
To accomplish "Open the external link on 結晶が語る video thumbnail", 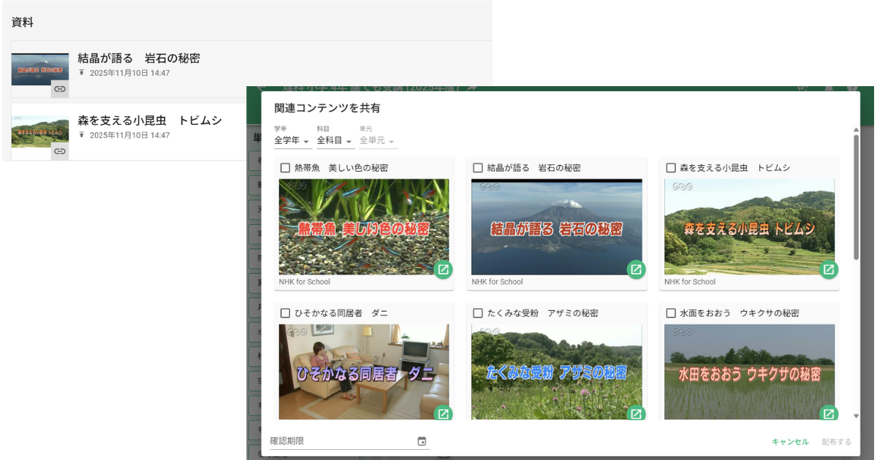I will click(637, 269).
